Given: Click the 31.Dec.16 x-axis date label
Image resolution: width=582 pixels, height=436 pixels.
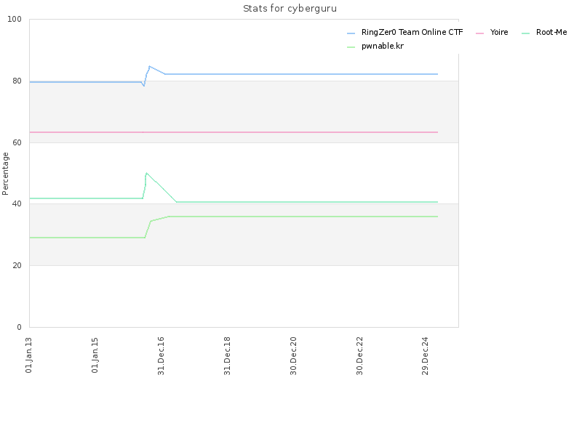Looking at the screenshot, I should pyautogui.click(x=161, y=356).
